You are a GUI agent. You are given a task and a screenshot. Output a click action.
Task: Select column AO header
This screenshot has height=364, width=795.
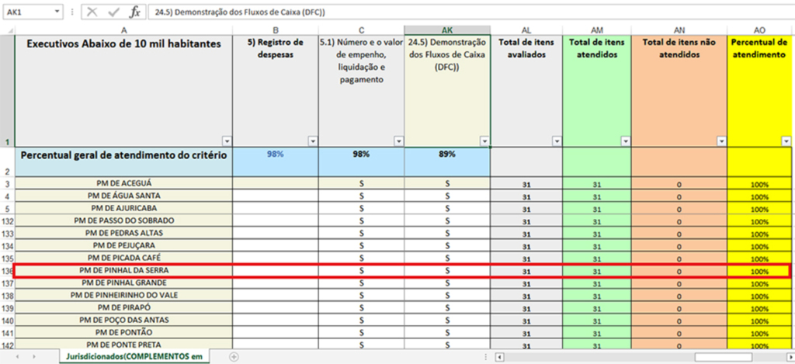pyautogui.click(x=759, y=30)
